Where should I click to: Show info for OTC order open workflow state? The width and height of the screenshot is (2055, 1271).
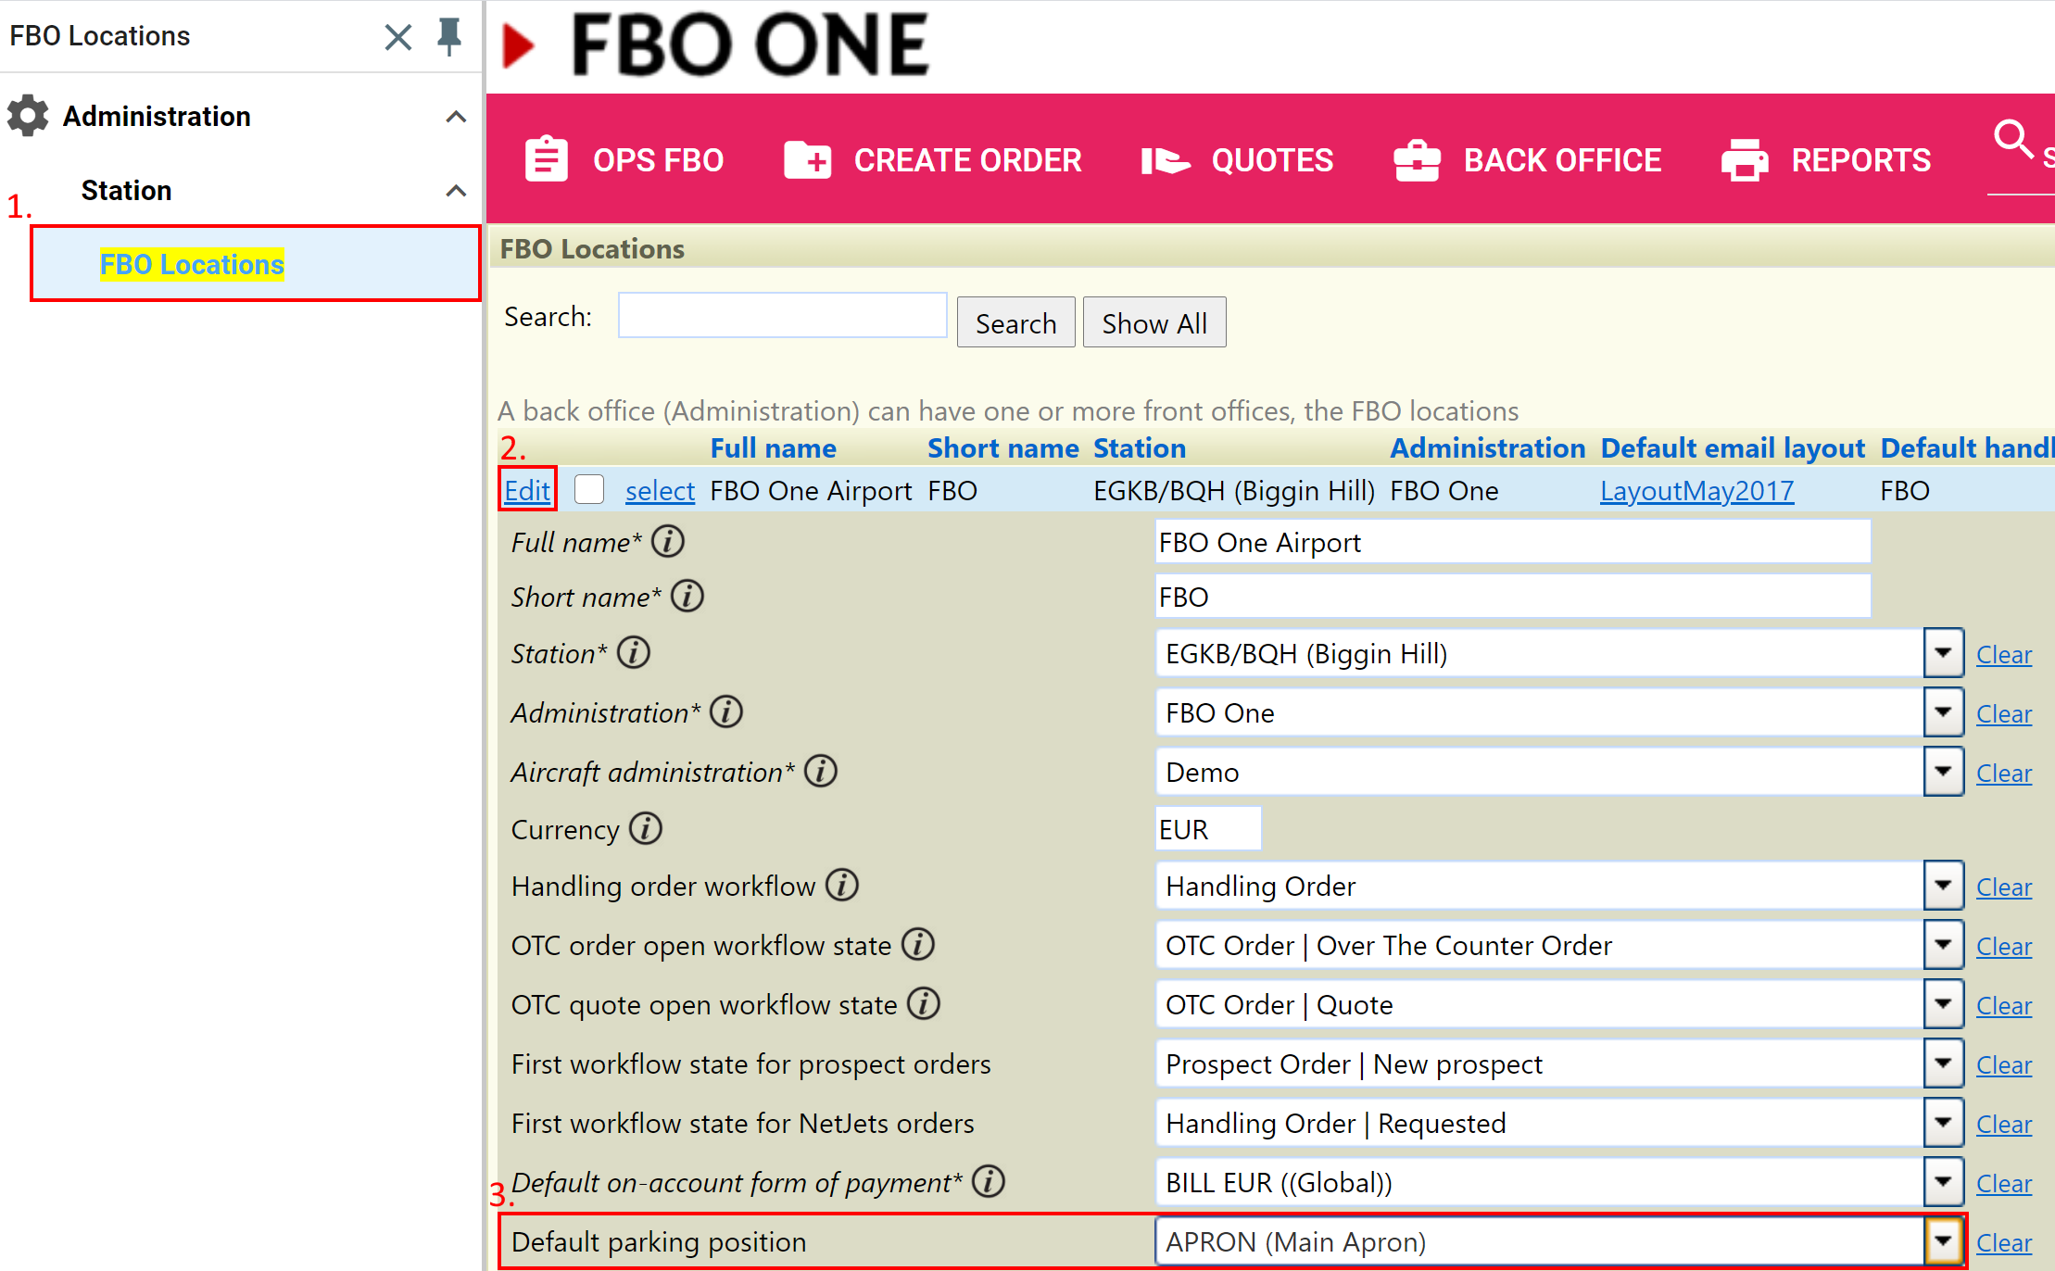918,944
